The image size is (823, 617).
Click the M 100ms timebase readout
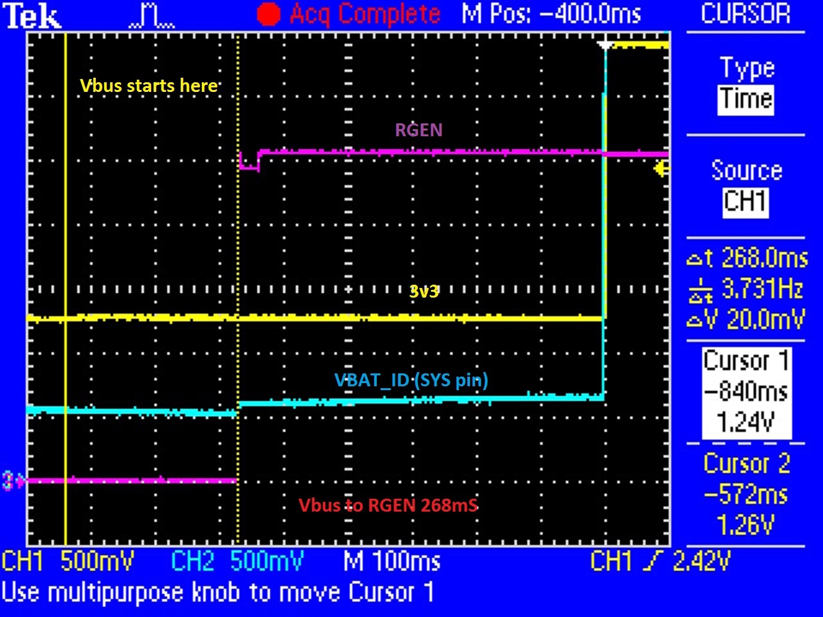[x=392, y=562]
